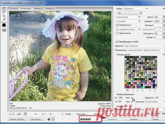Open the Цвета 256 colors dropdown
The height and width of the screenshot is (124, 165).
click(x=164, y=17)
